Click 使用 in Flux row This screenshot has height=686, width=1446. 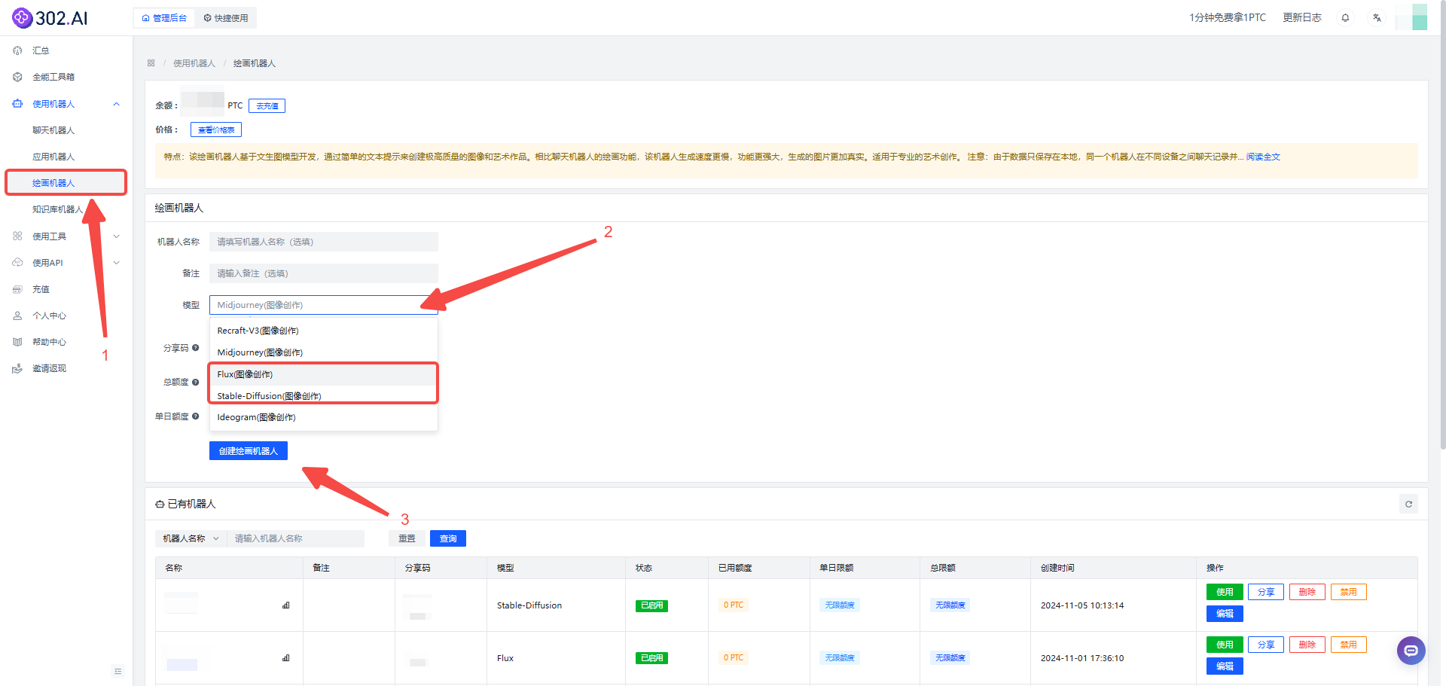1225,645
